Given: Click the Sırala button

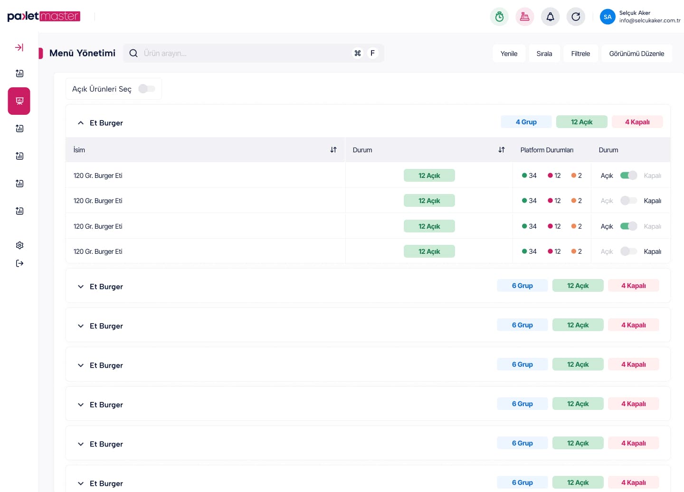Looking at the screenshot, I should 544,54.
